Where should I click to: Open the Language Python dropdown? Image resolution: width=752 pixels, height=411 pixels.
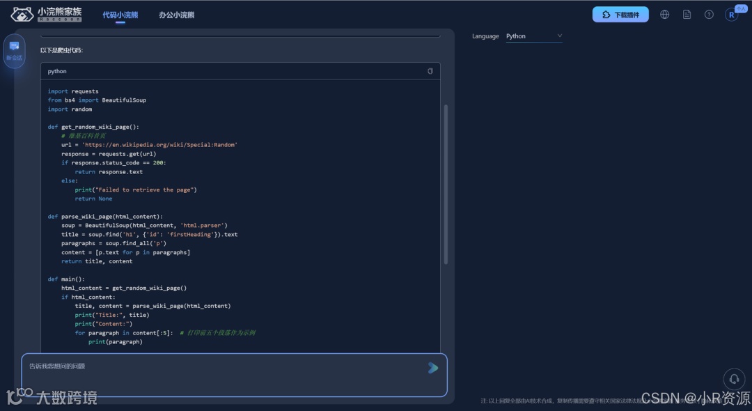pos(534,36)
